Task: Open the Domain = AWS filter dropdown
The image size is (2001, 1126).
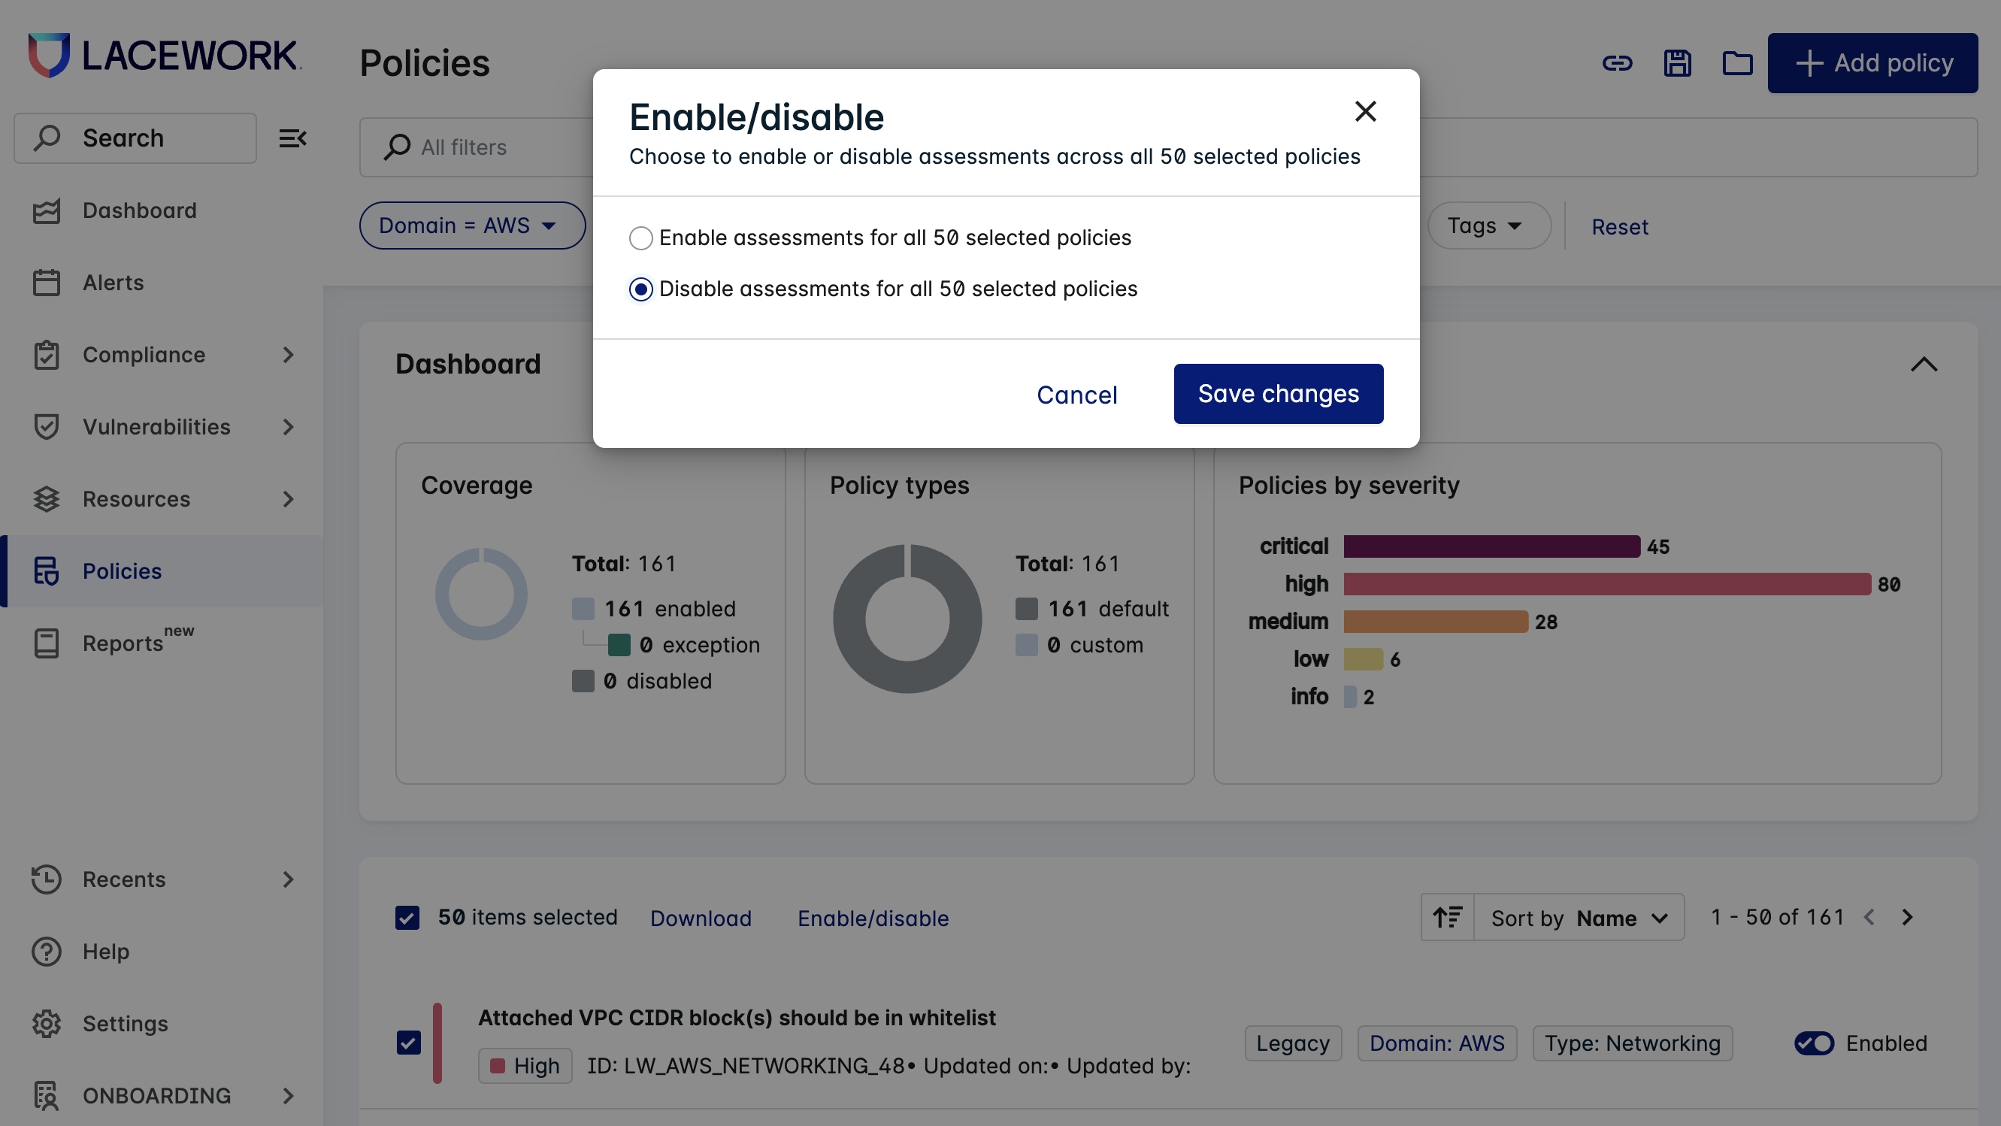Action: pyautogui.click(x=471, y=226)
